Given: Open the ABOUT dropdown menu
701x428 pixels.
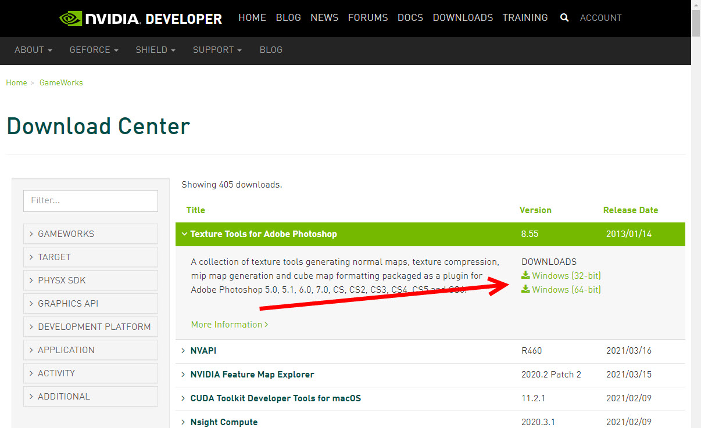Looking at the screenshot, I should tap(33, 50).
